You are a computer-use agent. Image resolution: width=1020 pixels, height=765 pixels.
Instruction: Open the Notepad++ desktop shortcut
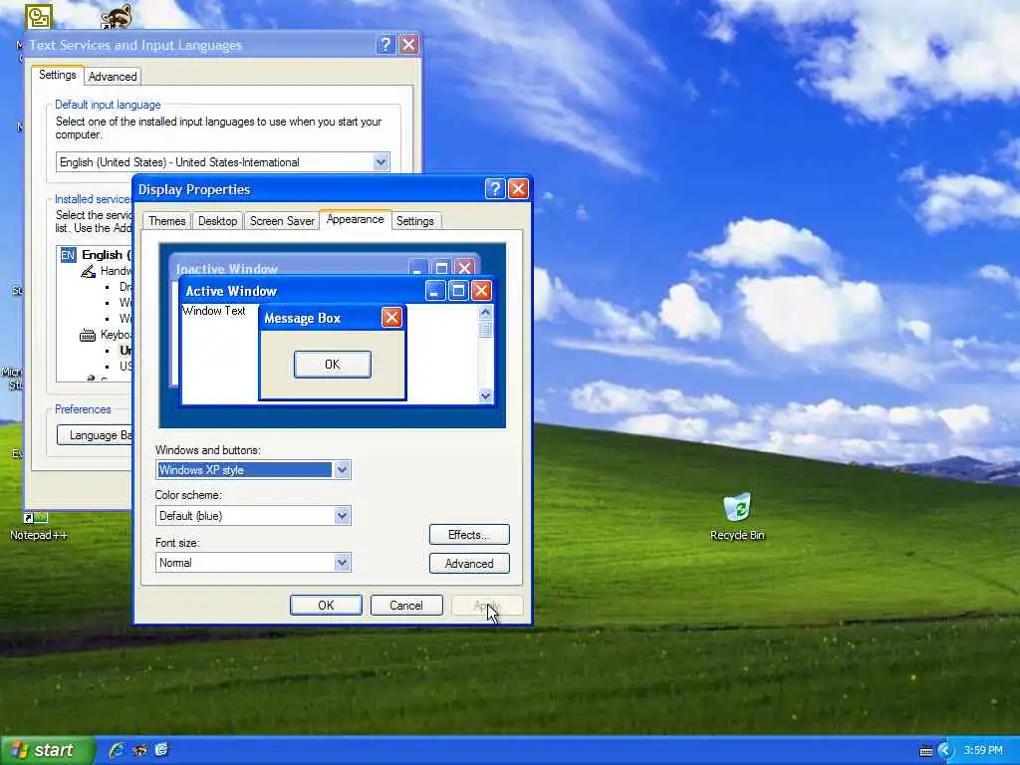tap(38, 526)
